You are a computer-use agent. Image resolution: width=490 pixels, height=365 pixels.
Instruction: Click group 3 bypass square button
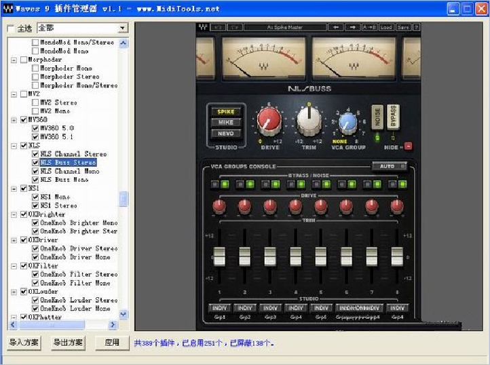pos(265,185)
